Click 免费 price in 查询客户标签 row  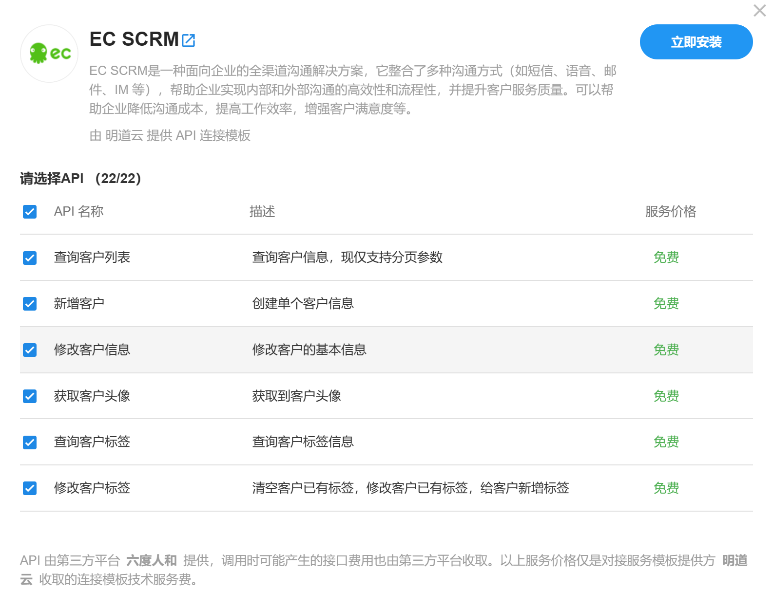coord(666,442)
